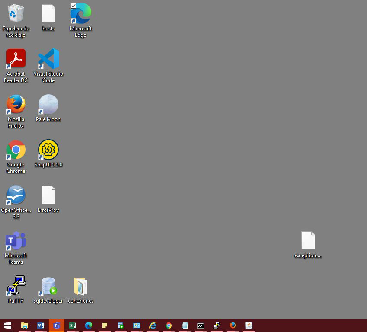
Task: Select the Visual Studio Code shortcut
Action: [x=48, y=58]
